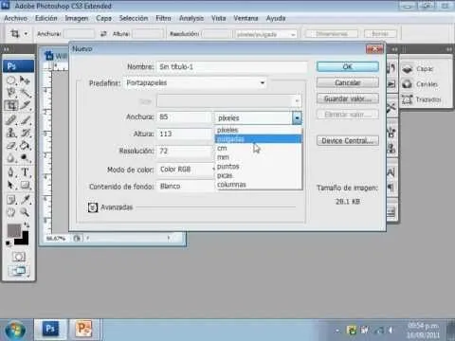
Task: Click the Anchura units dropdown arrow
Action: pyautogui.click(x=297, y=118)
